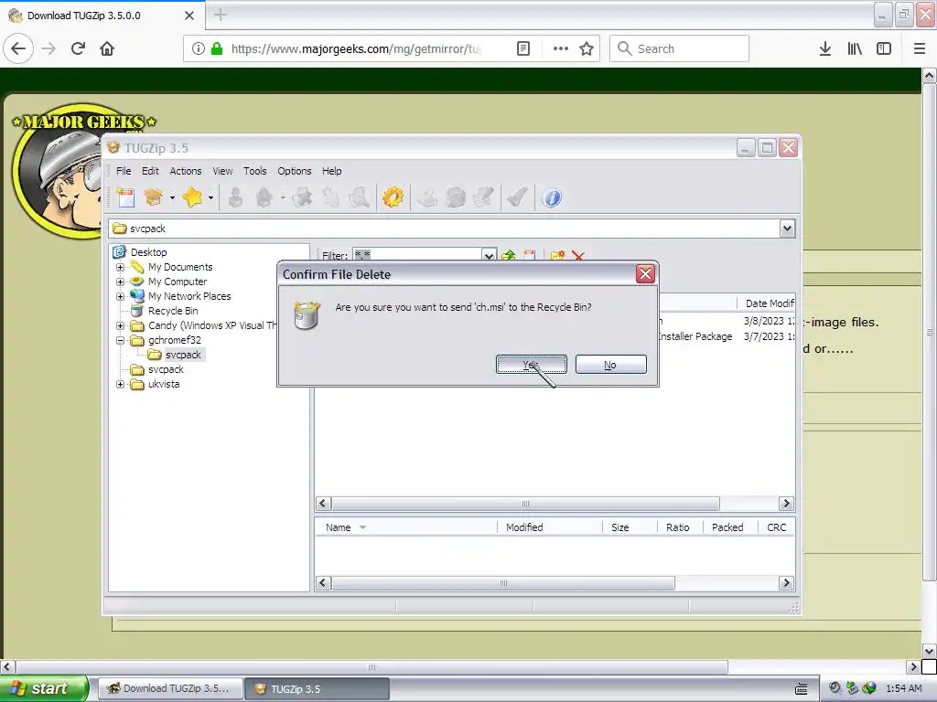937x702 pixels.
Task: Open the Filter combo box dropdown
Action: (490, 256)
